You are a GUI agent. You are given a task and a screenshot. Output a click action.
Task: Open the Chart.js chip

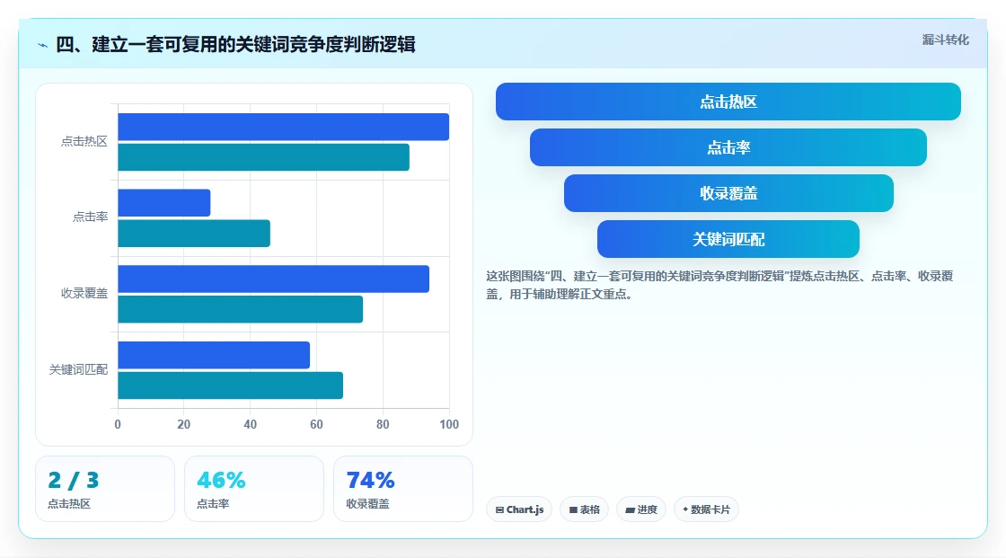[x=519, y=509]
